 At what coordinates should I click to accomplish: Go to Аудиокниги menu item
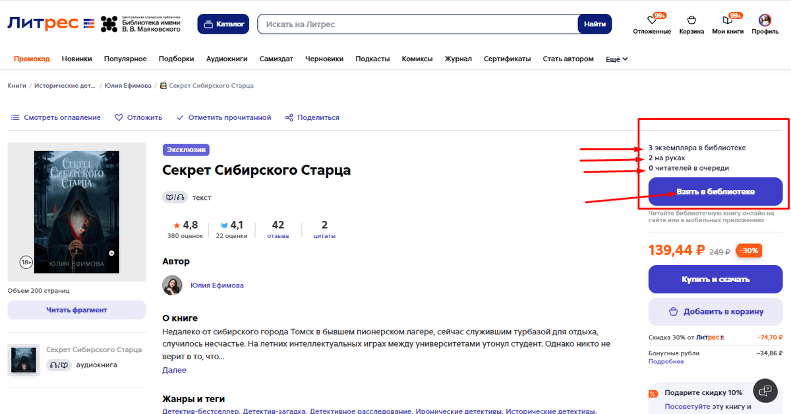227,59
